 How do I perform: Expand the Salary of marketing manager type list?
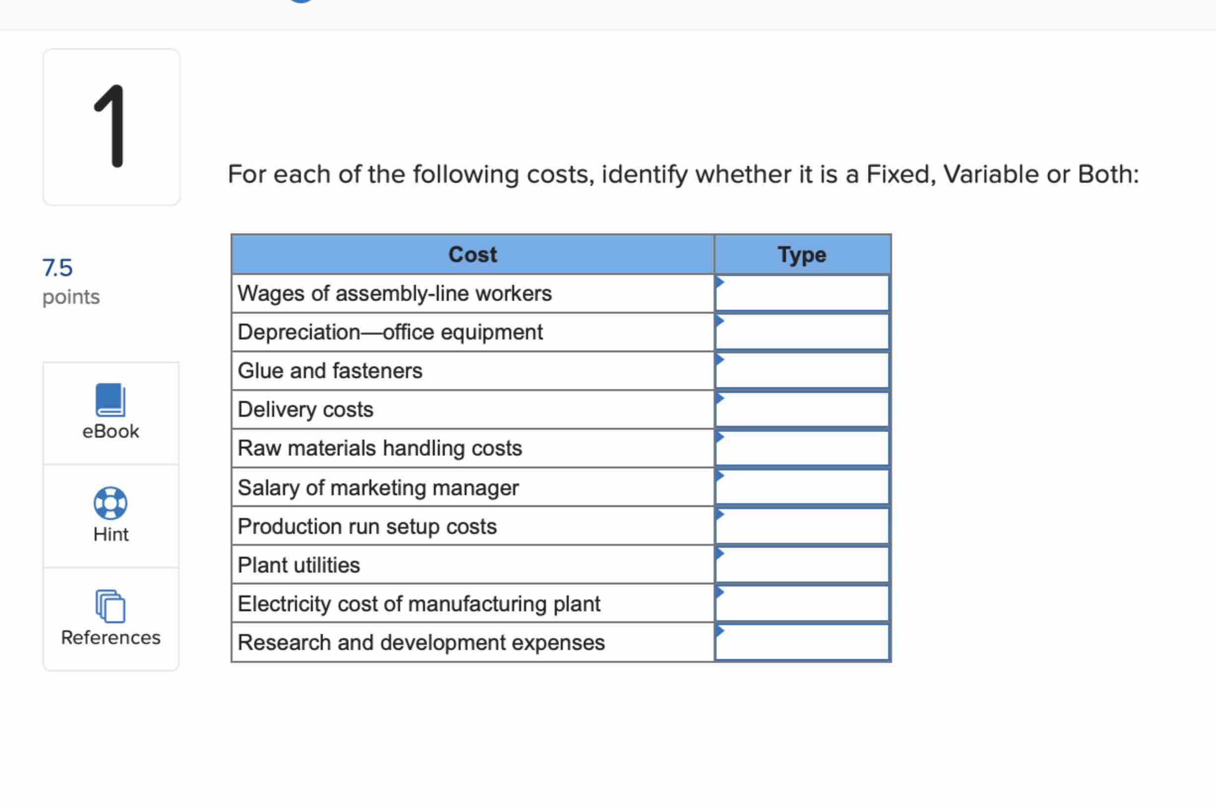click(x=802, y=487)
